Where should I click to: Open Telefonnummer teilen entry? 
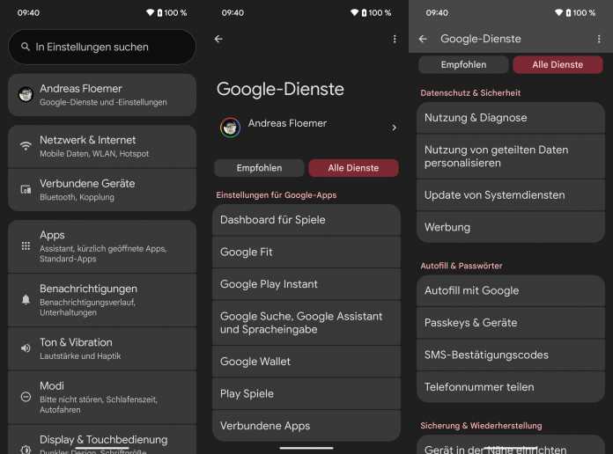[x=511, y=387]
